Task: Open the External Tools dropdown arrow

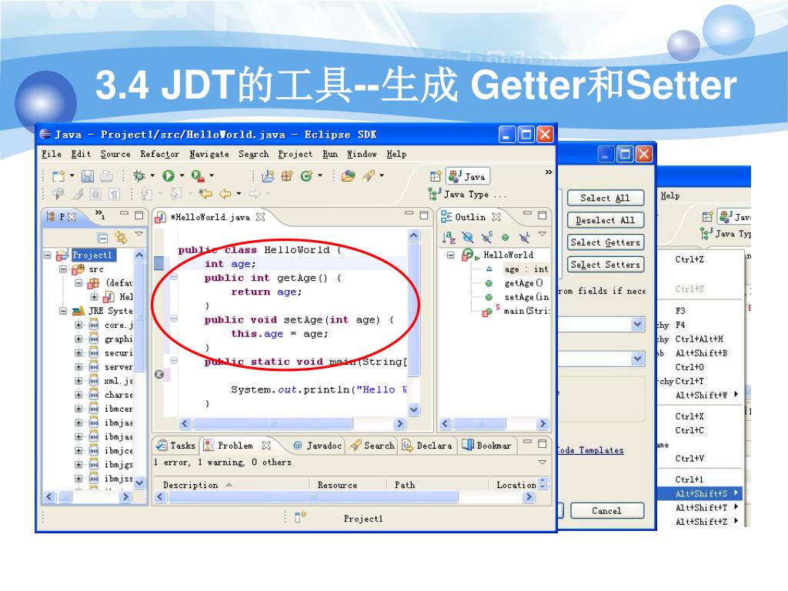Action: tap(212, 176)
